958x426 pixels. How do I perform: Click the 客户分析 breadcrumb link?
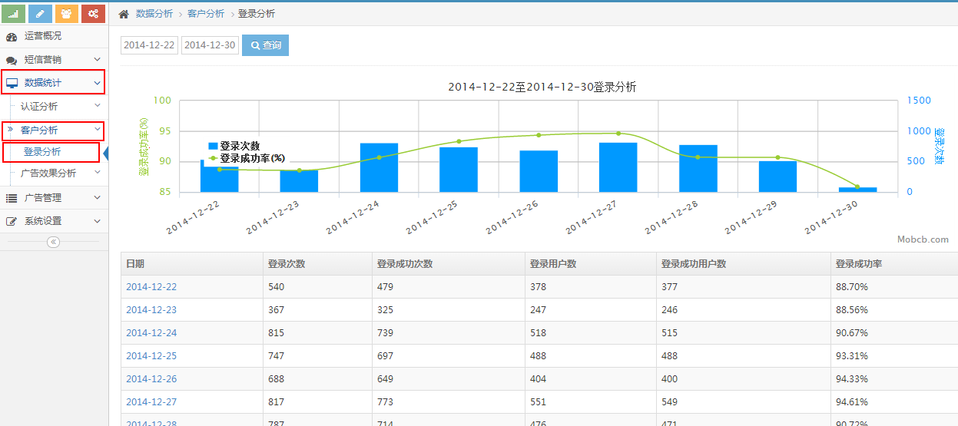[206, 14]
